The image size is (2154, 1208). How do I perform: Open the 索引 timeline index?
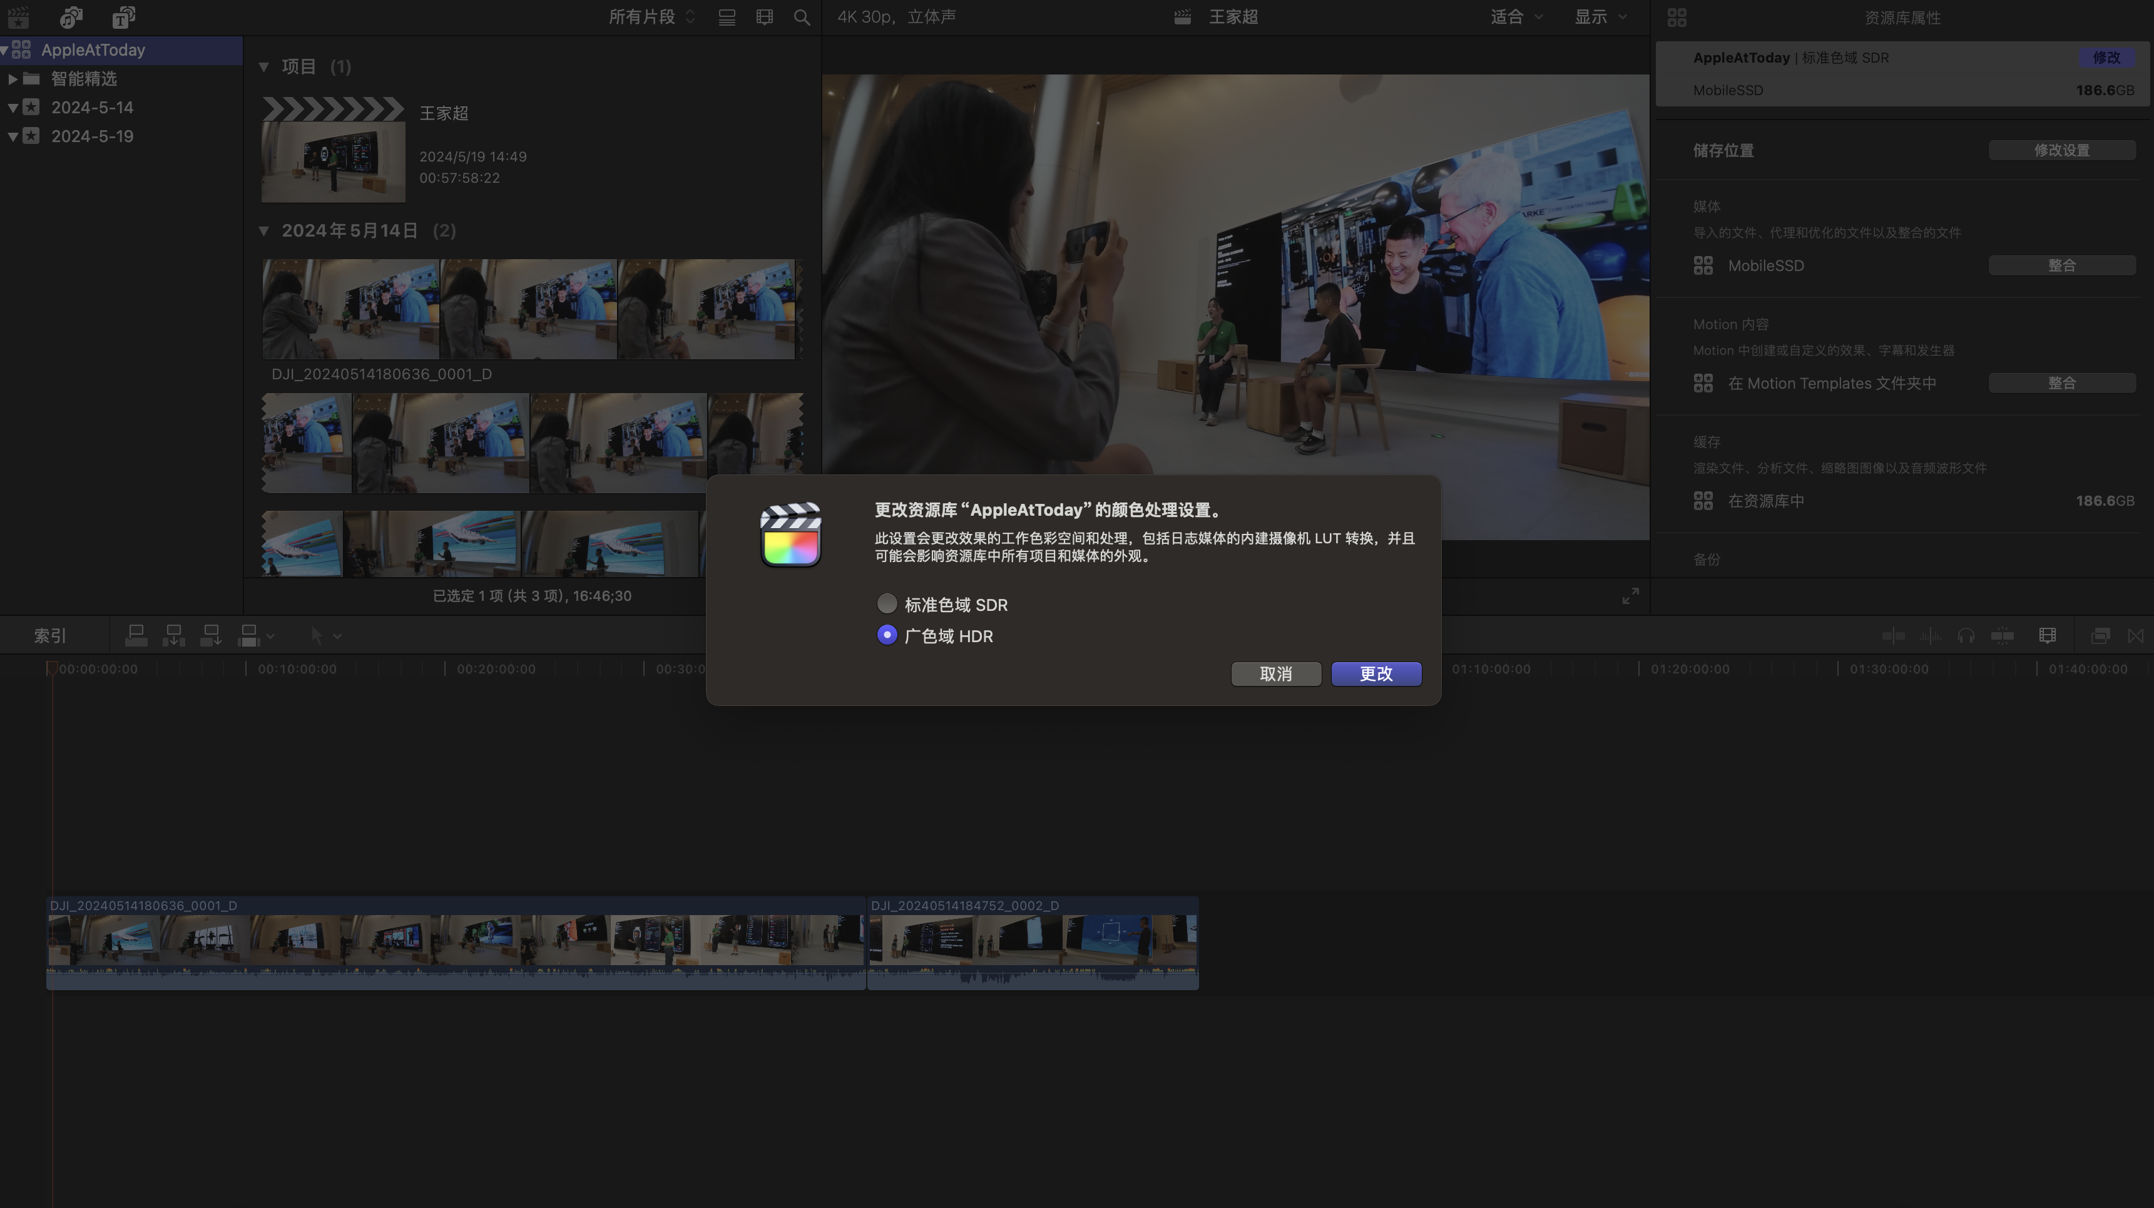click(50, 636)
